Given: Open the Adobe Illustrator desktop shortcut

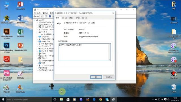Looking at the screenshot, I should click(7, 34).
